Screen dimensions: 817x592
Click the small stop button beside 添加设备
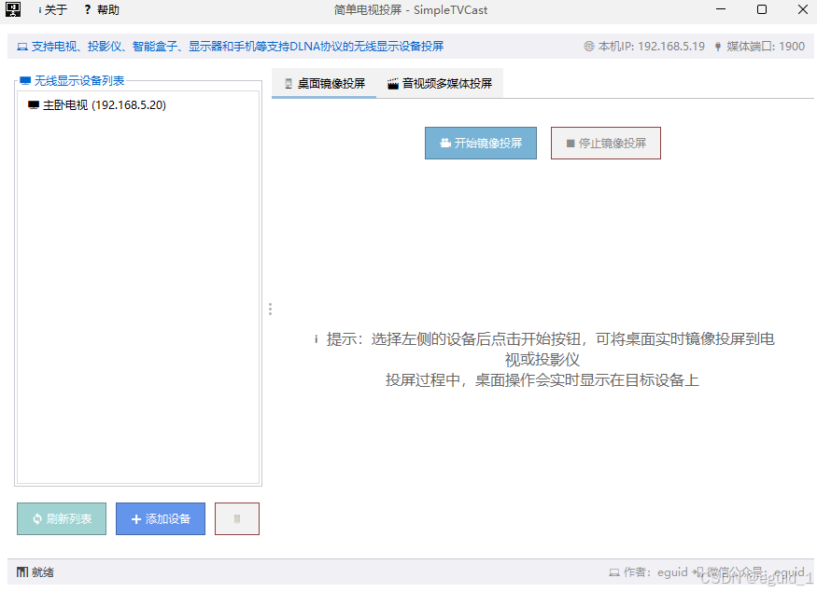coord(236,518)
